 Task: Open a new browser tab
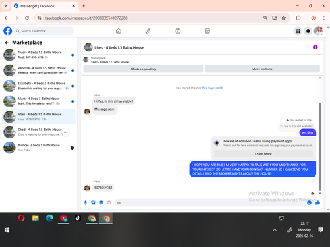[84, 6]
